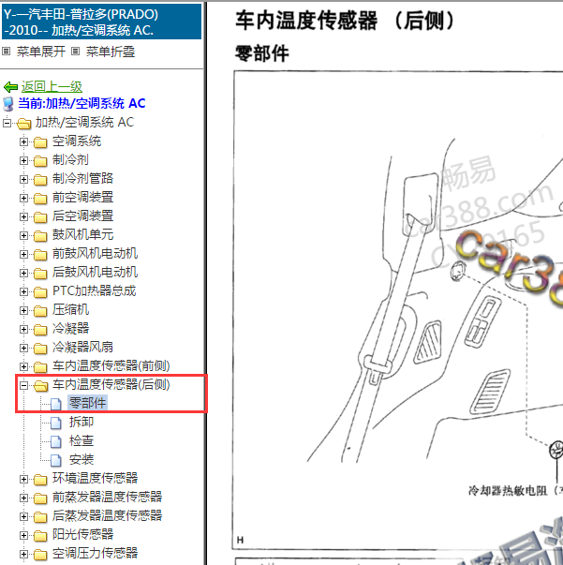Click the folder icon next to 环境温度传感器
This screenshot has height=565, width=563.
click(x=40, y=480)
